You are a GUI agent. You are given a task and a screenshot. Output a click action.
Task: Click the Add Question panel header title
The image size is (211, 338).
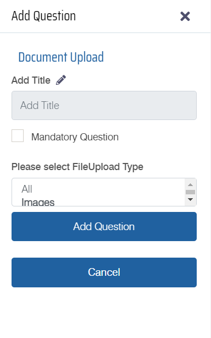43,16
